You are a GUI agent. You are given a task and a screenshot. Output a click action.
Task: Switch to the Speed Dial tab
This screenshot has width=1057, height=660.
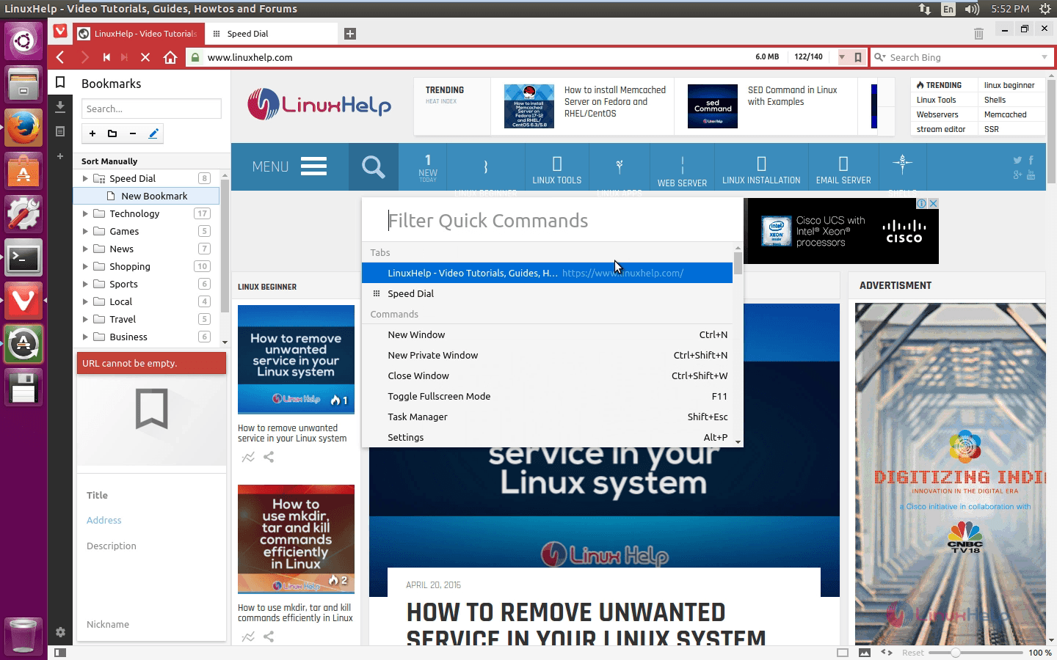(x=271, y=33)
